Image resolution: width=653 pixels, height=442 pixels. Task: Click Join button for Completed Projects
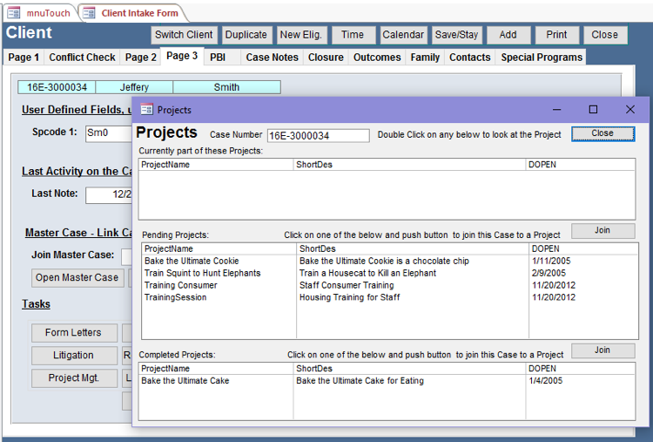[603, 350]
